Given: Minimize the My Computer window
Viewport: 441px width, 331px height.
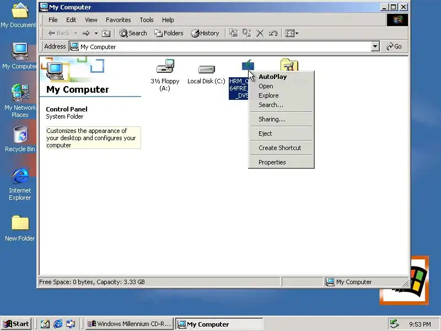Looking at the screenshot, I should point(384,7).
